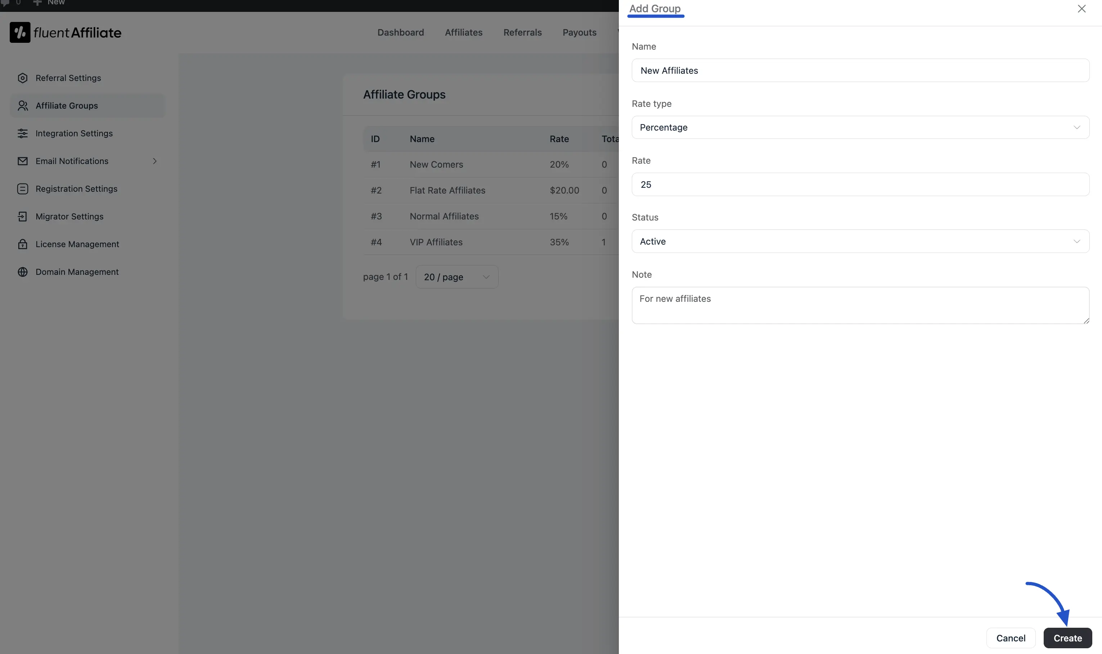Open the 20 / page size dropdown
The image size is (1102, 654).
456,277
